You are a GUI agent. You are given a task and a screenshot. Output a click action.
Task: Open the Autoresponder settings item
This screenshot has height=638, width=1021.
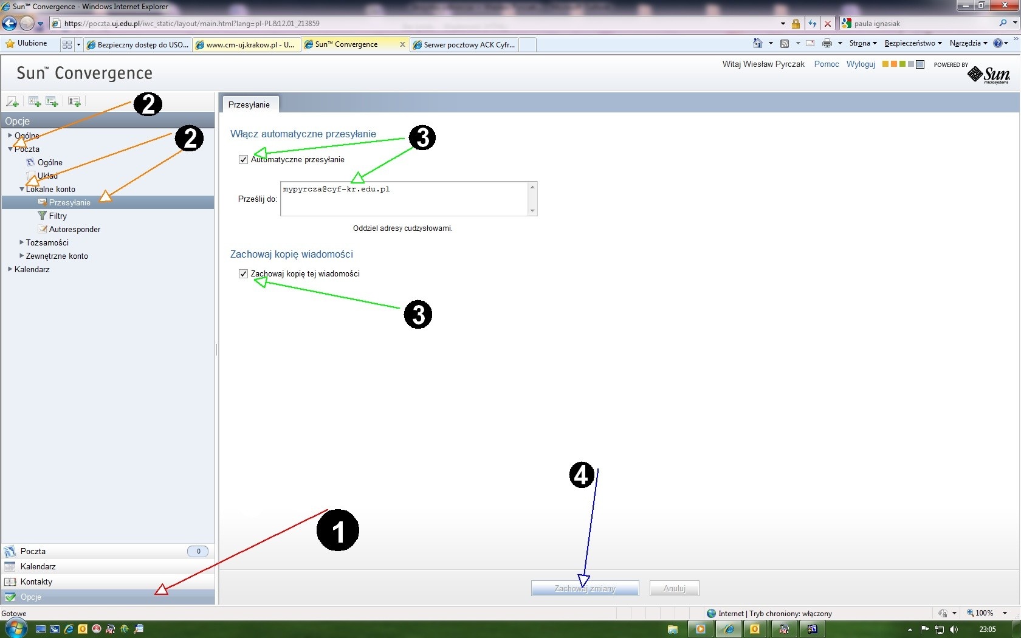point(74,229)
